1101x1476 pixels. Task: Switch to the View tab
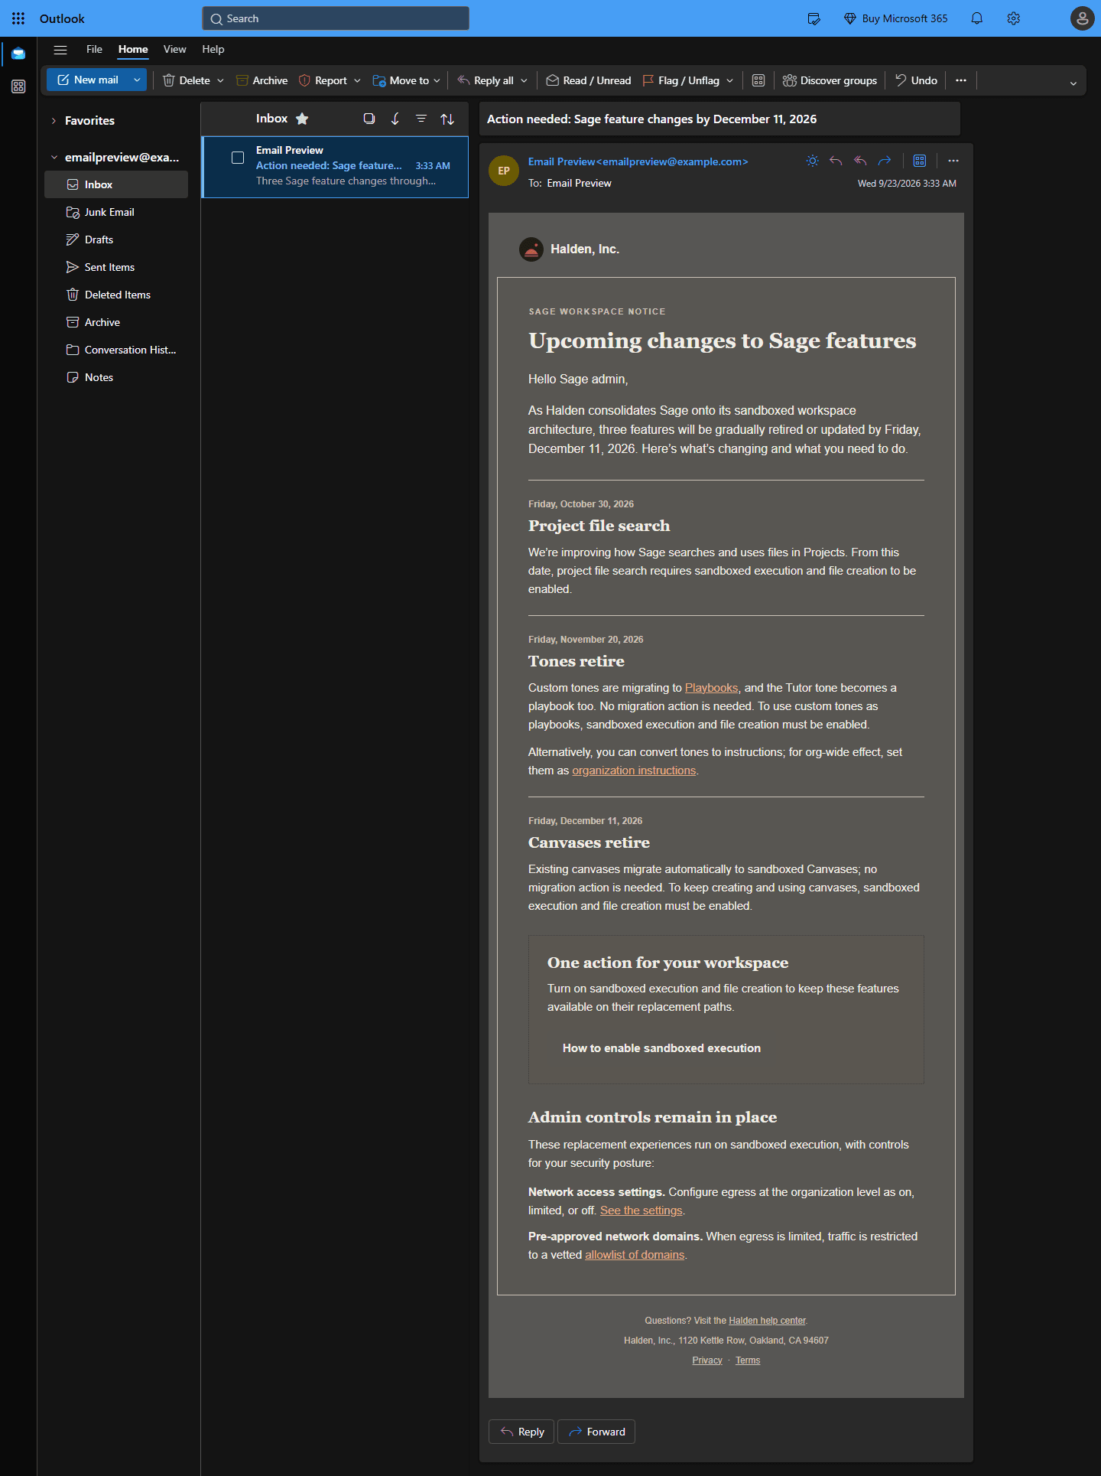pos(174,49)
